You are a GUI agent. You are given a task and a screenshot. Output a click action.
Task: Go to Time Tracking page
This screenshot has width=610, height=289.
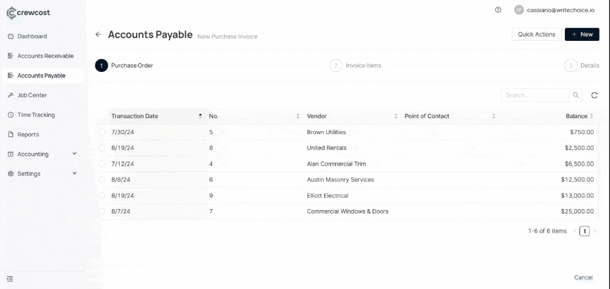coord(35,115)
